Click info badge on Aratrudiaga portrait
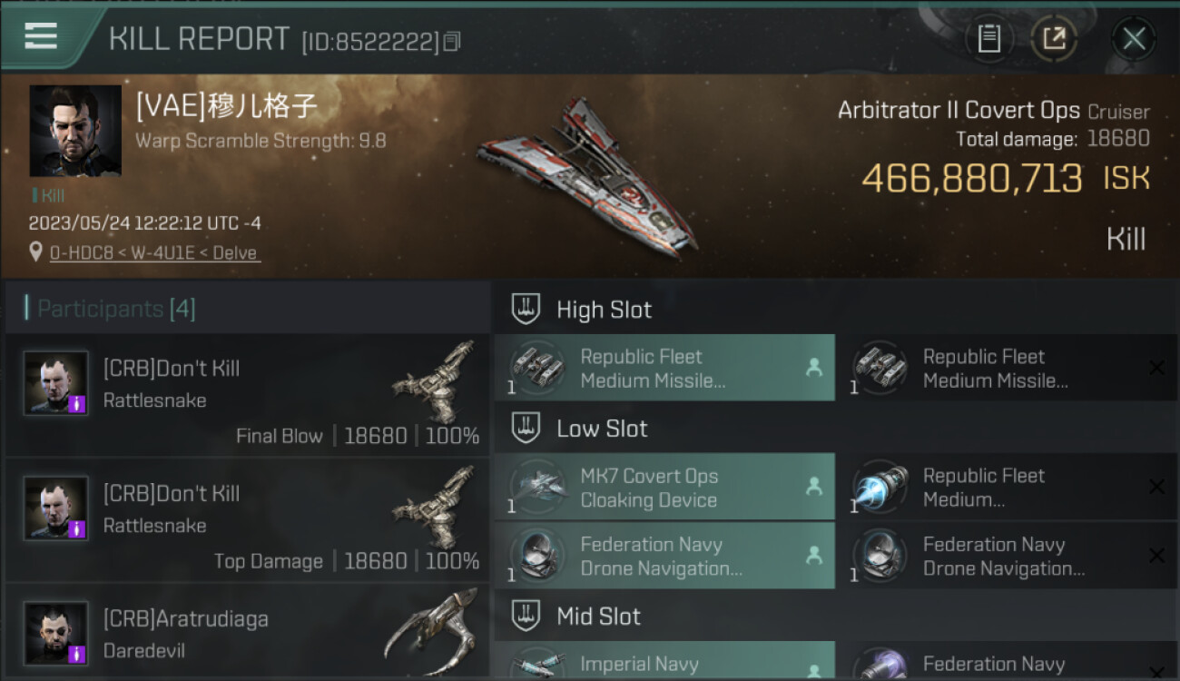This screenshot has height=681, width=1180. click(x=77, y=654)
